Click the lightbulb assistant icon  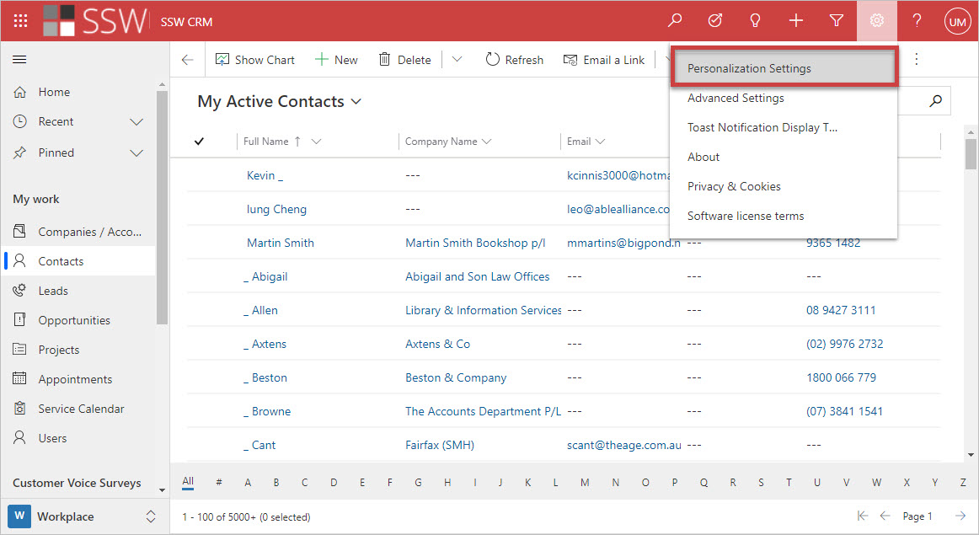756,21
